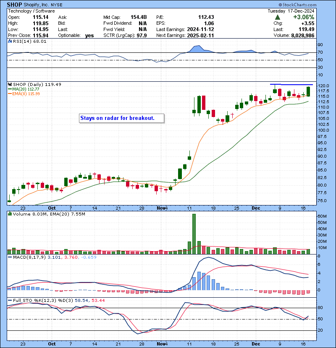Click the tallest volume bar in November
Image resolution: width=336 pixels, height=348 pixels.
(194, 234)
